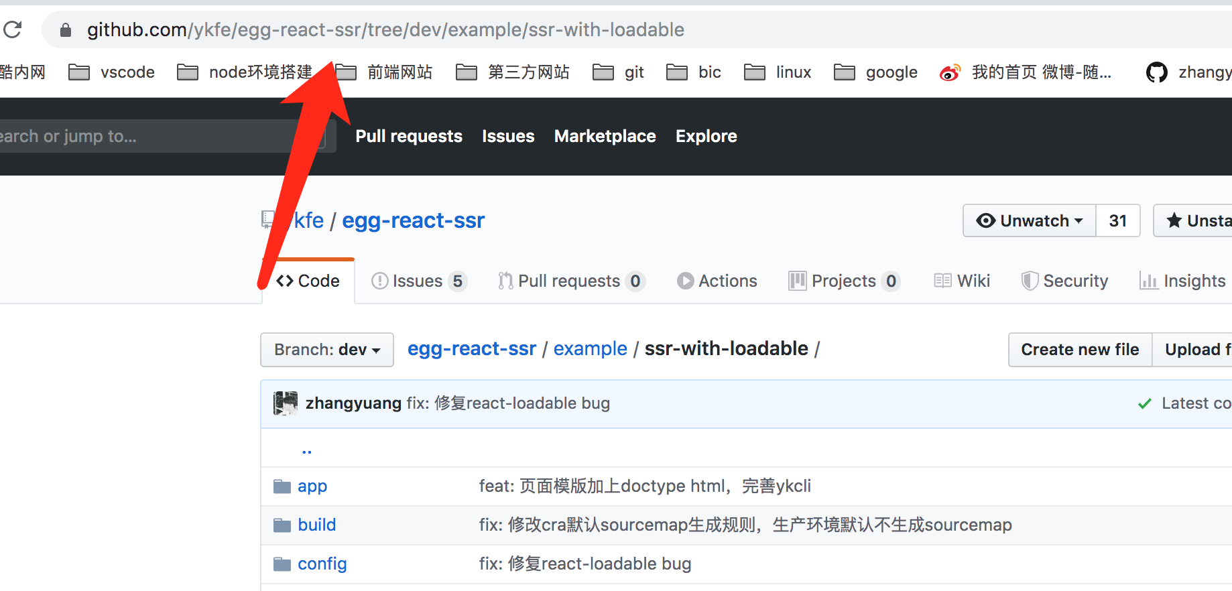Open the git bookmark folder
Image resolution: width=1232 pixels, height=591 pixels.
pos(619,72)
